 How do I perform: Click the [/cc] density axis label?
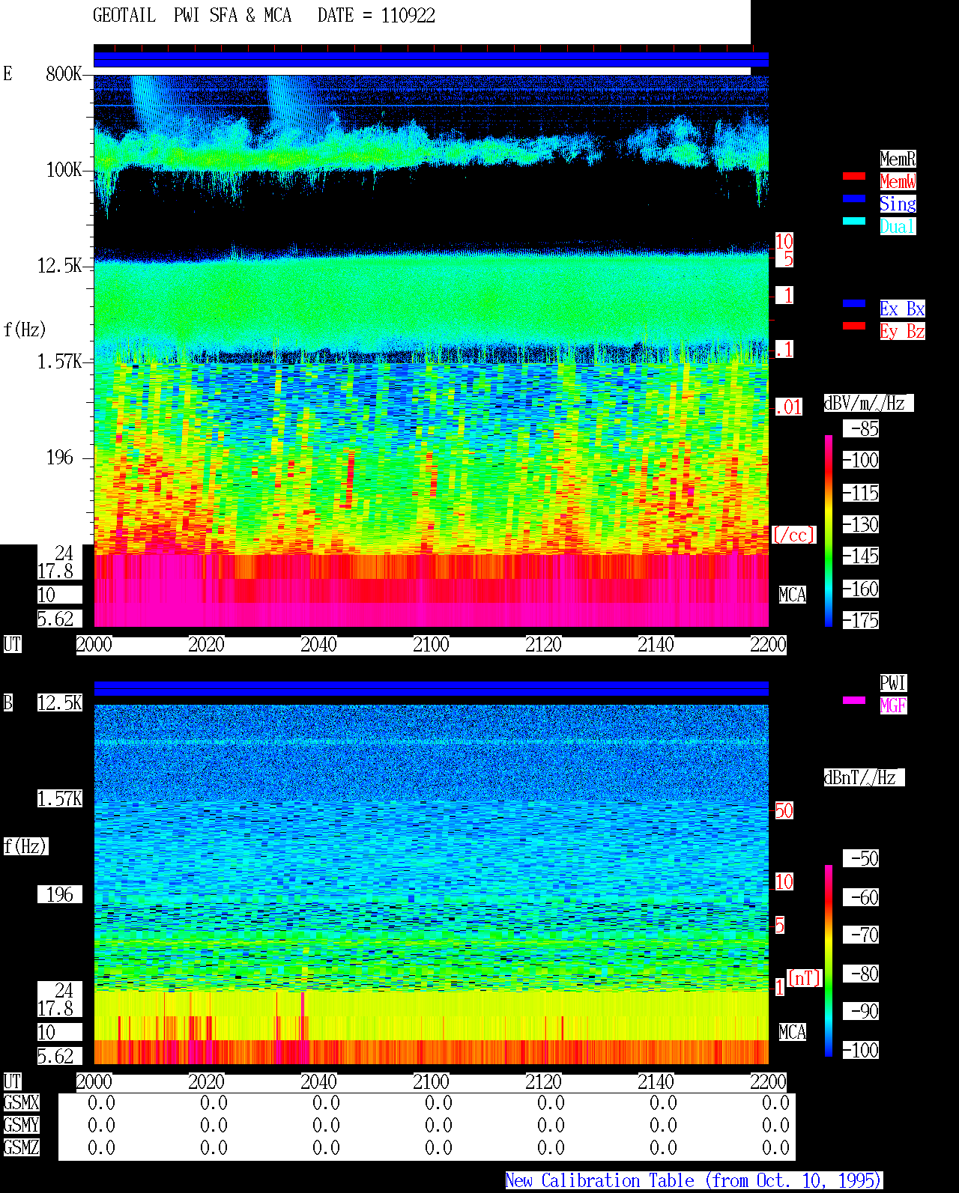coord(794,535)
